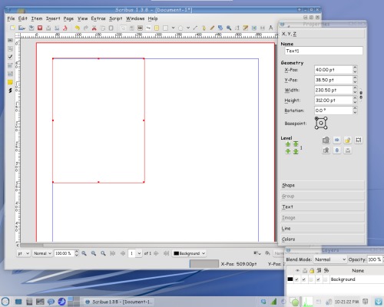Open the Script menu

116,18
